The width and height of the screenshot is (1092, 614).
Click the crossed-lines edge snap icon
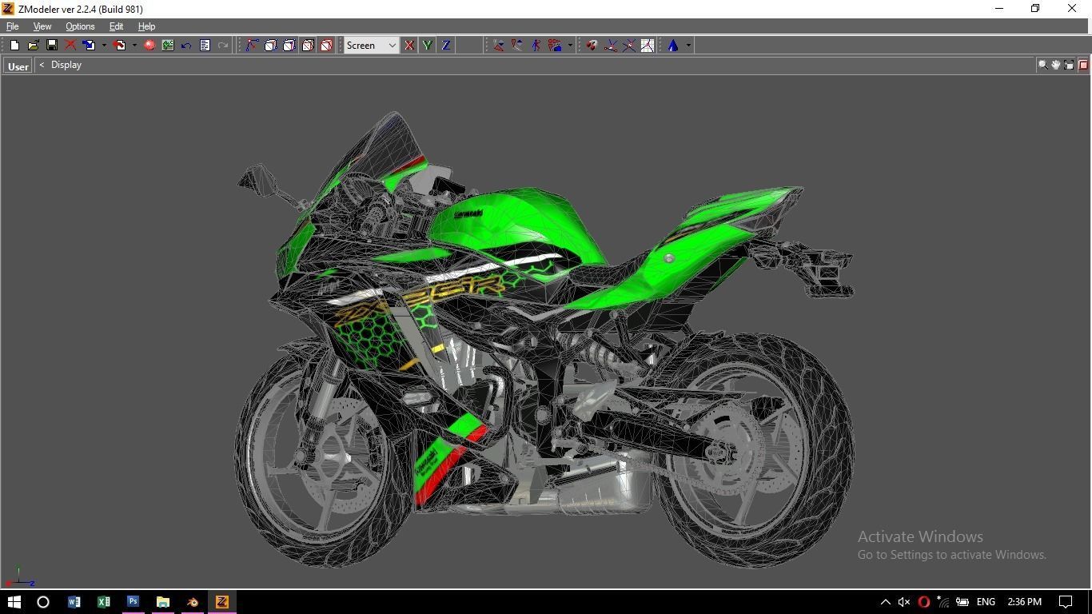click(x=629, y=46)
